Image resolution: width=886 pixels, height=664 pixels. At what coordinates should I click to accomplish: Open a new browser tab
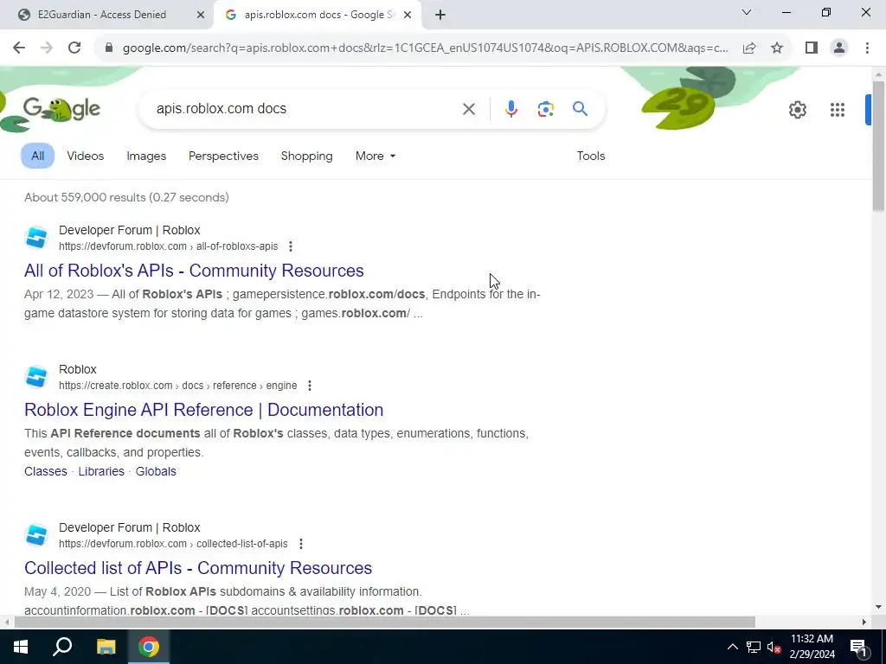tap(440, 15)
